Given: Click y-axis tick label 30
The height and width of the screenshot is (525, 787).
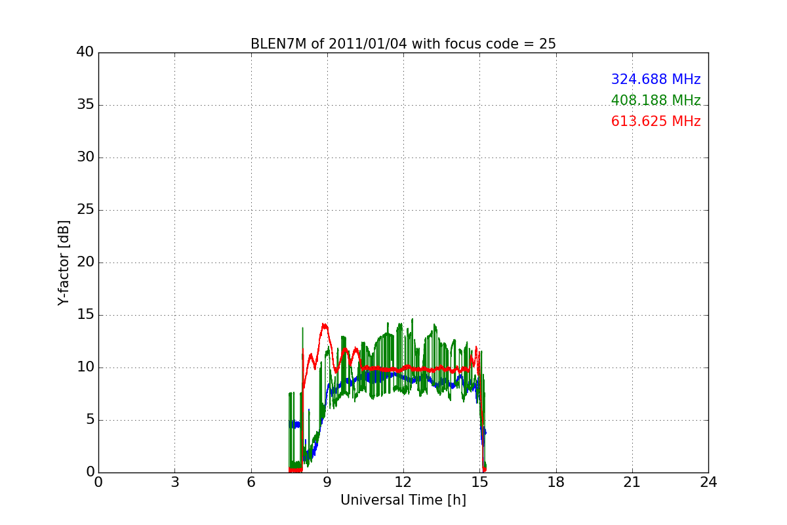Looking at the screenshot, I should 85,157.
